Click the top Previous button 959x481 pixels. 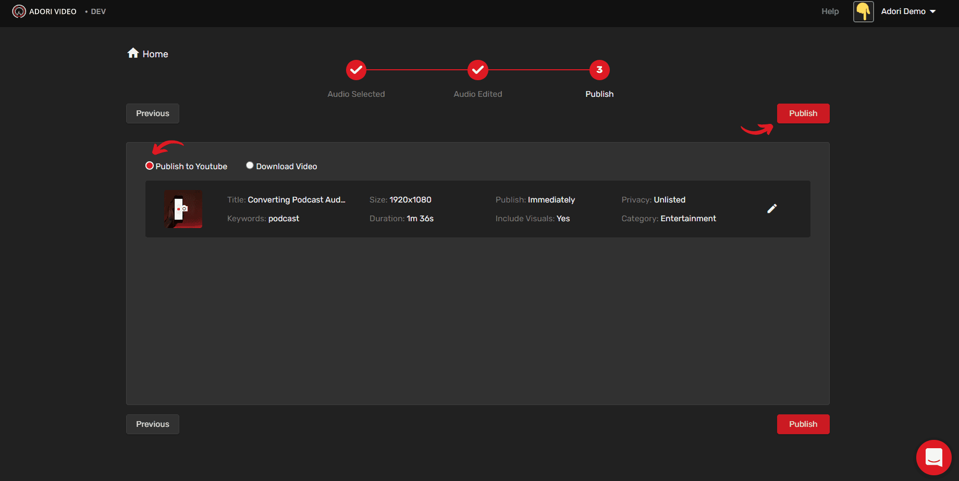tap(152, 113)
